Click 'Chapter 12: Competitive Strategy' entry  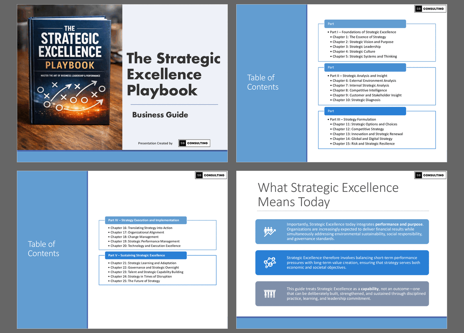358,129
